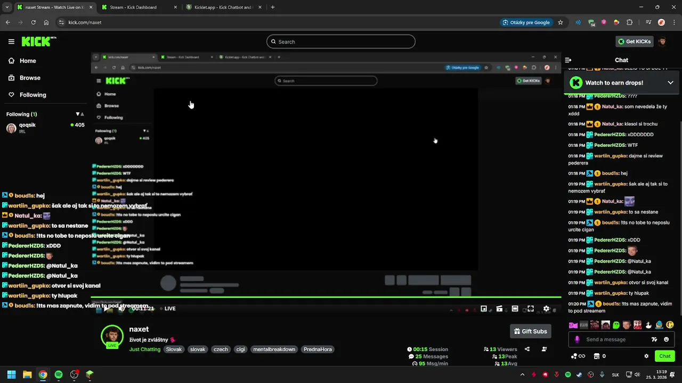This screenshot has height=383, width=682.
Task: Open the Chrome three-dot menu
Action: 674,22
